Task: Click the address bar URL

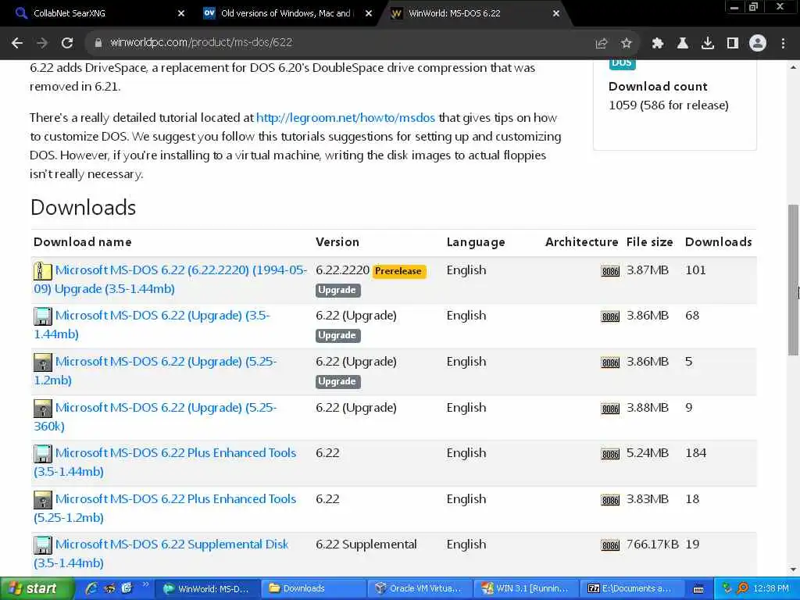Action: (201, 42)
